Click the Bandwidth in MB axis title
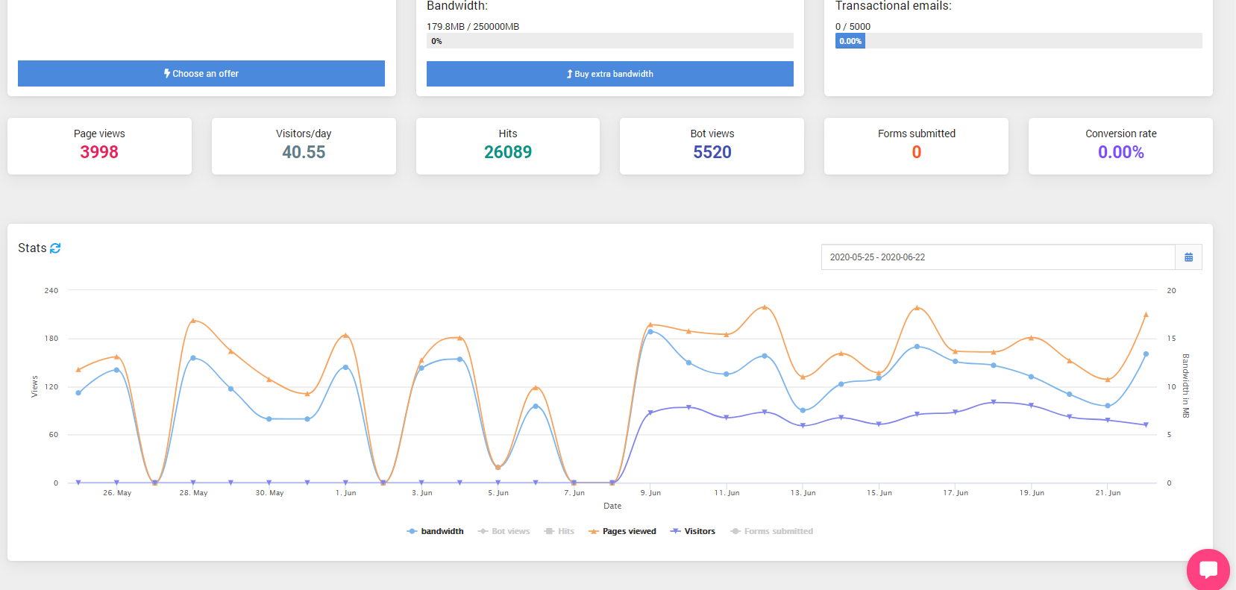 (1185, 386)
